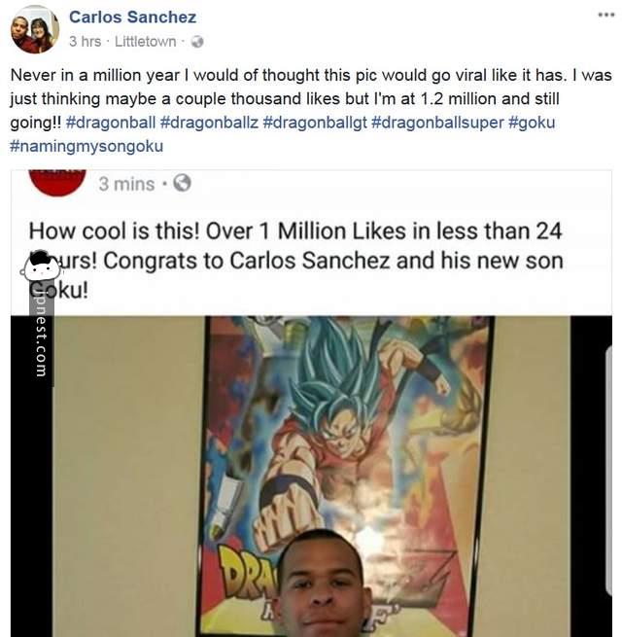The image size is (622, 637).
Task: Open the Dragon Ball poster photo
Action: pos(311,477)
